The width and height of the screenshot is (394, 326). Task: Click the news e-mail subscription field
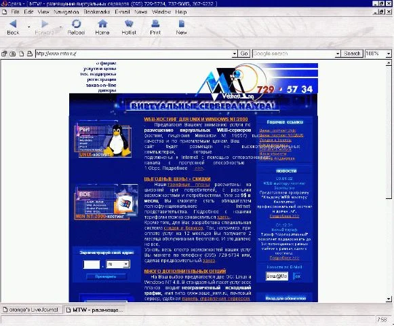point(277,276)
